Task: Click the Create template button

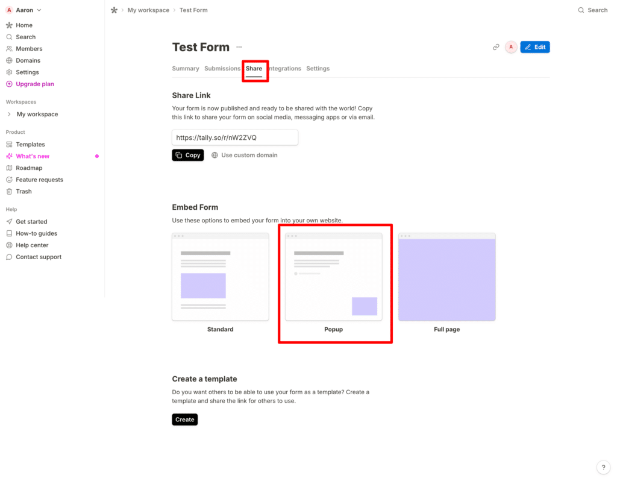Action: pos(184,420)
